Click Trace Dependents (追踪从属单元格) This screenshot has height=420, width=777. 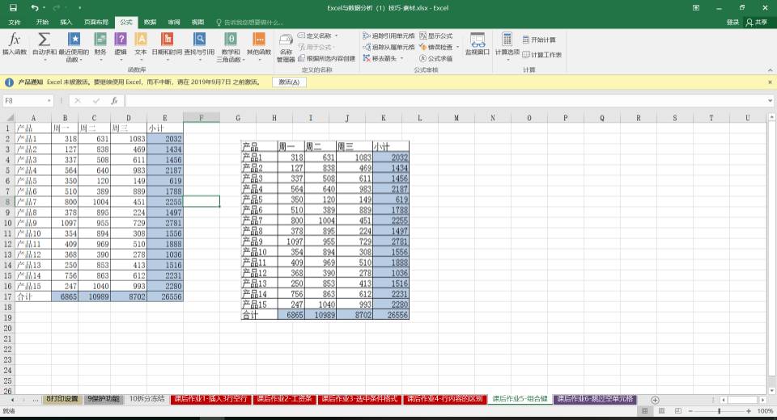388,47
